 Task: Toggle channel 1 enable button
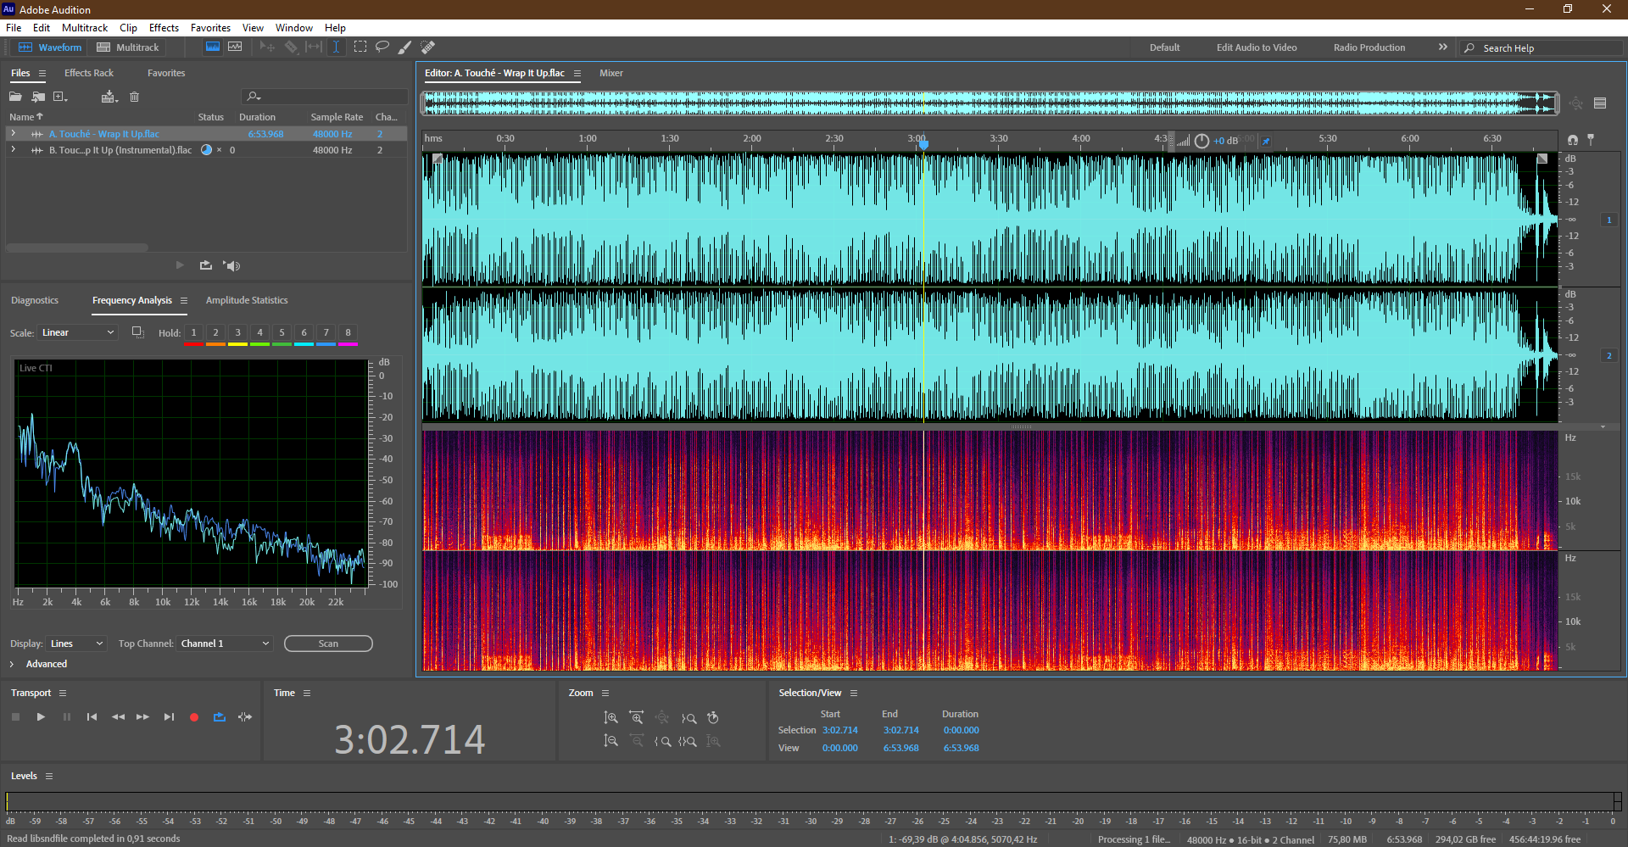pos(1609,220)
